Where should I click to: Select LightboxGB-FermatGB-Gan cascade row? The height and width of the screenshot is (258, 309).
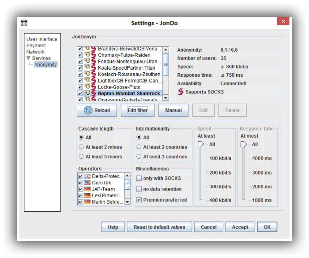(120, 81)
